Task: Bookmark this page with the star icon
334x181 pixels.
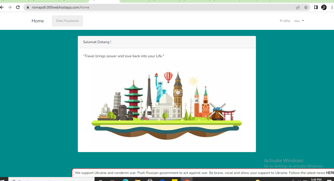Action: click(306, 7)
